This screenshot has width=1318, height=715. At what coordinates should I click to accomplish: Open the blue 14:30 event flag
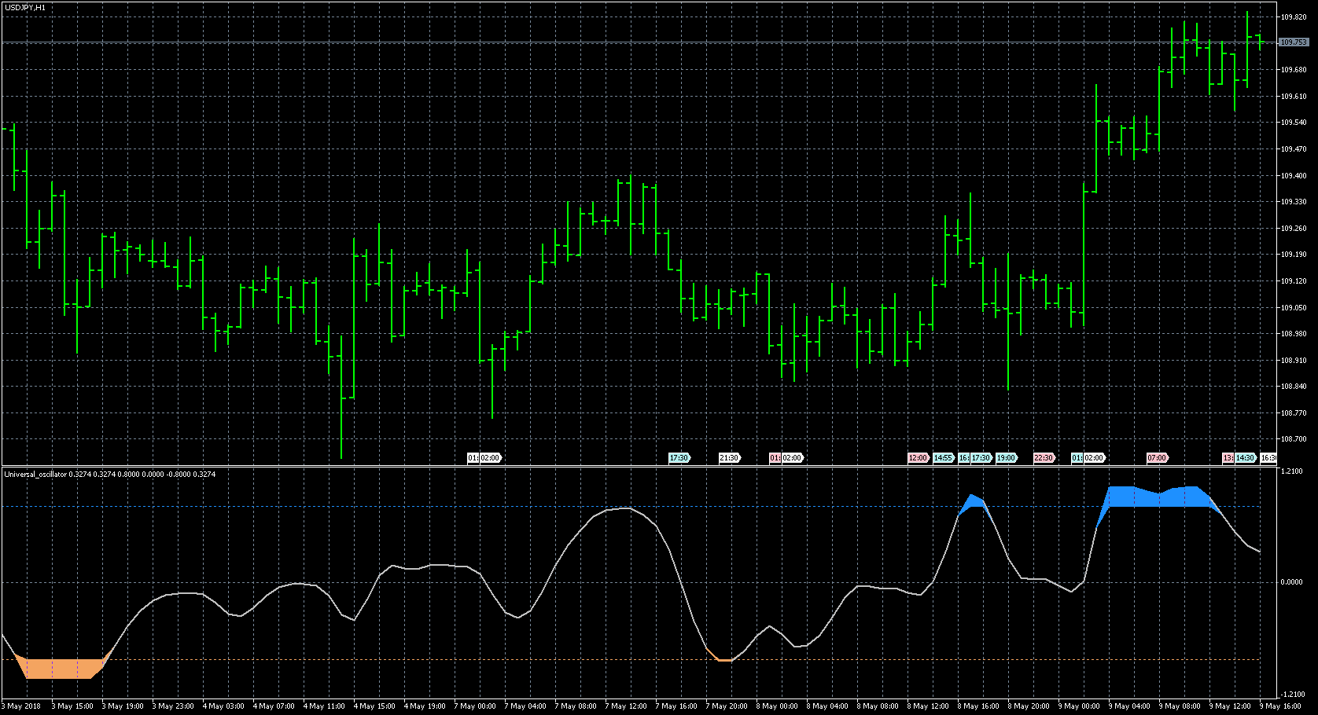(x=1246, y=458)
